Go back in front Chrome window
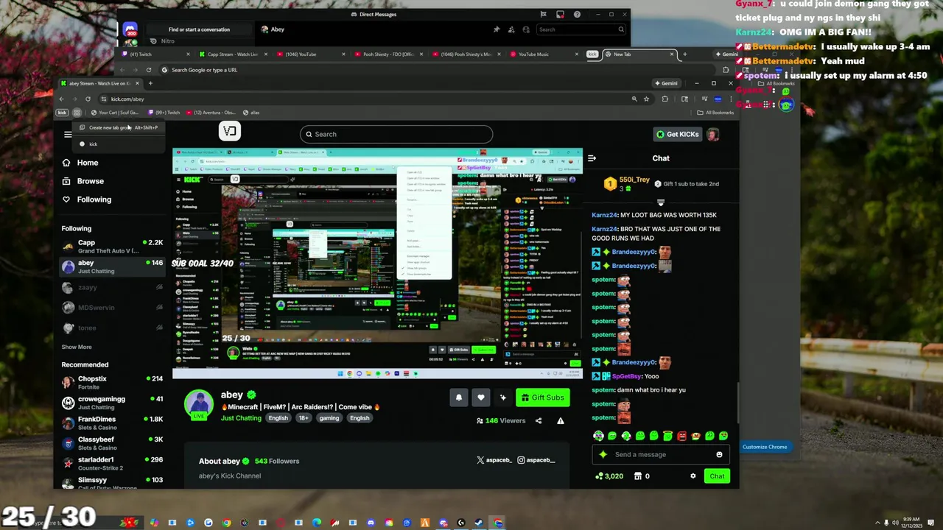 (x=62, y=99)
